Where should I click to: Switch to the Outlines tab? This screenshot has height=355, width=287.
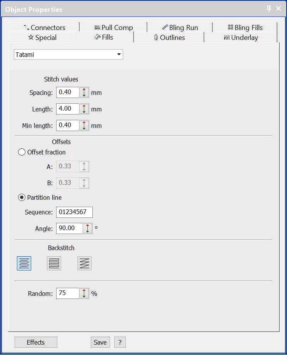(169, 38)
